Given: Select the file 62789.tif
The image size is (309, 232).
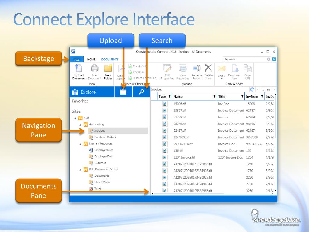Looking at the screenshot, I should coord(180,117).
